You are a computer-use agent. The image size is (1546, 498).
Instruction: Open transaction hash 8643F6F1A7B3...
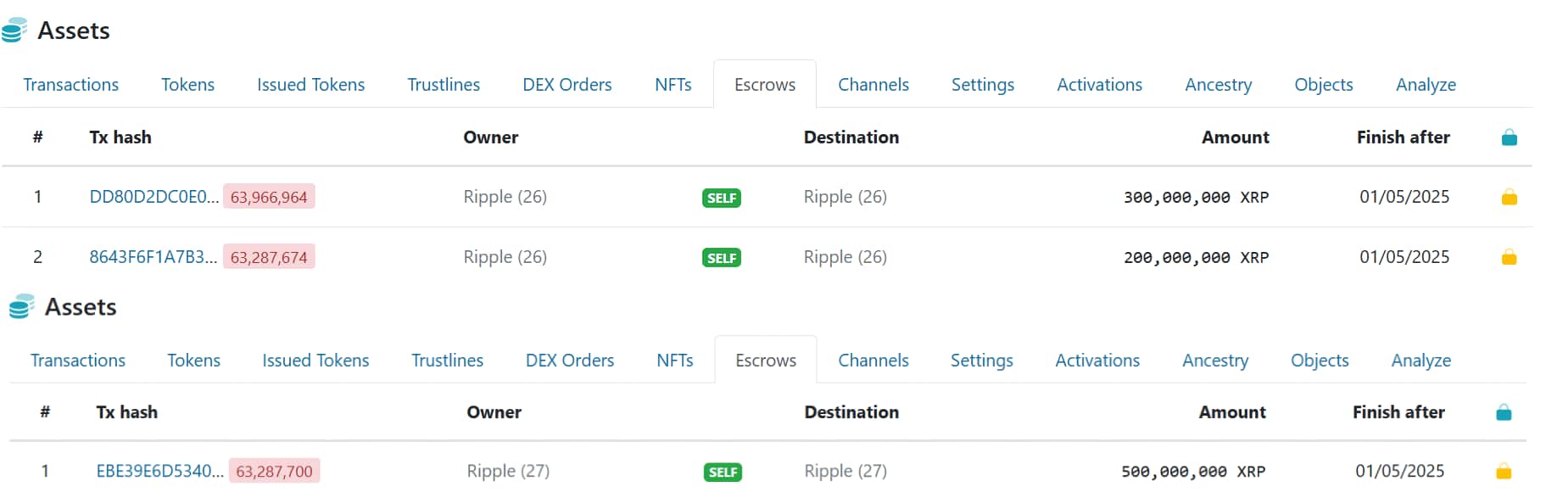[x=153, y=257]
